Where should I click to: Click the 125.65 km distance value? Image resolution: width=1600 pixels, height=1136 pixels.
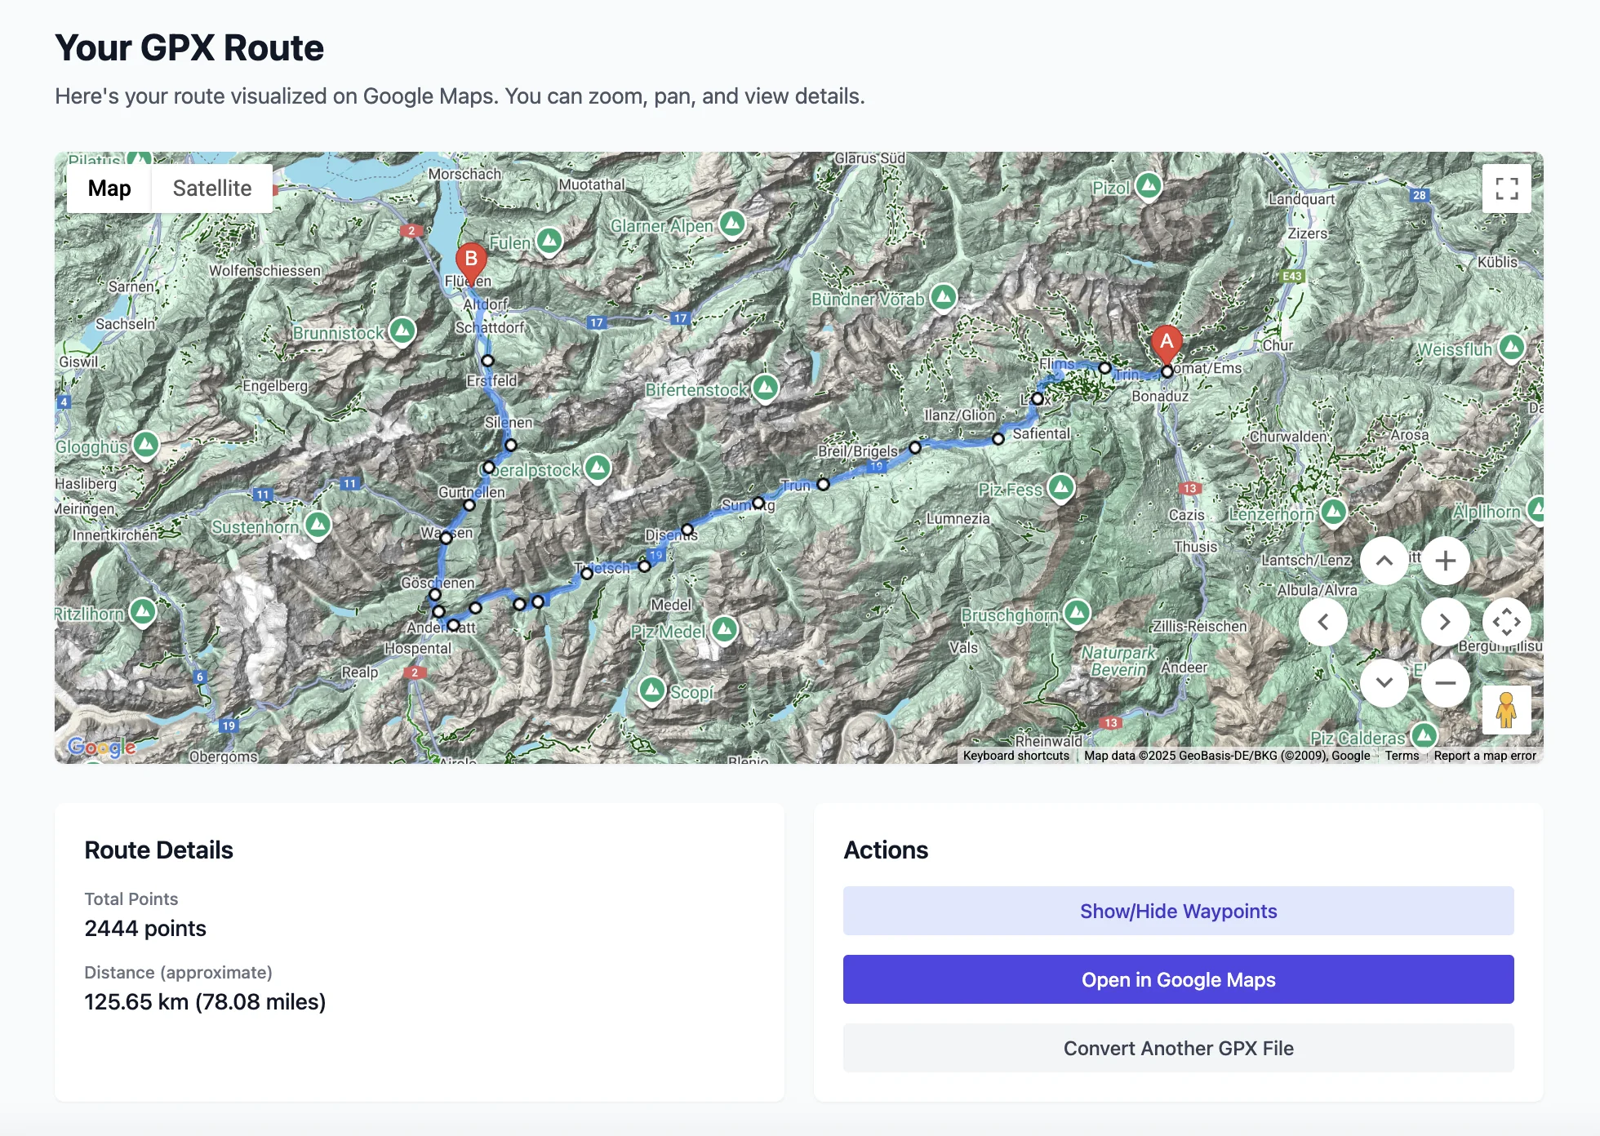pyautogui.click(x=205, y=1002)
